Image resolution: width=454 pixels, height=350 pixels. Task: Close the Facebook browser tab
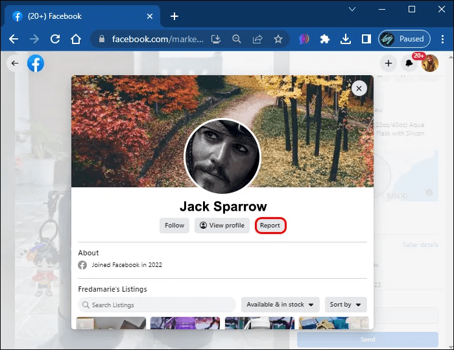click(x=150, y=16)
